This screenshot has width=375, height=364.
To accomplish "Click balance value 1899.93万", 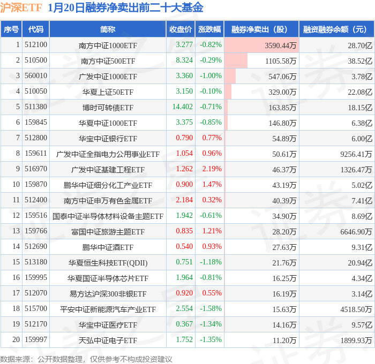I will click(x=356, y=340).
